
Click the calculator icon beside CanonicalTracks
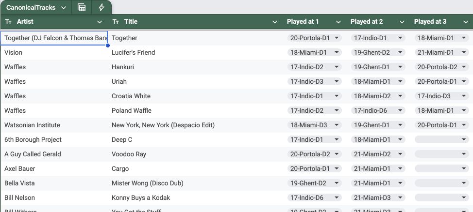point(82,8)
